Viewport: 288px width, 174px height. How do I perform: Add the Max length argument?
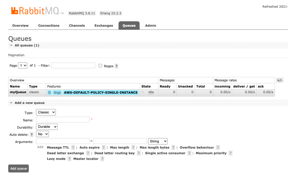tap(120, 147)
